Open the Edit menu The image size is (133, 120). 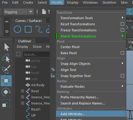coord(15,2)
